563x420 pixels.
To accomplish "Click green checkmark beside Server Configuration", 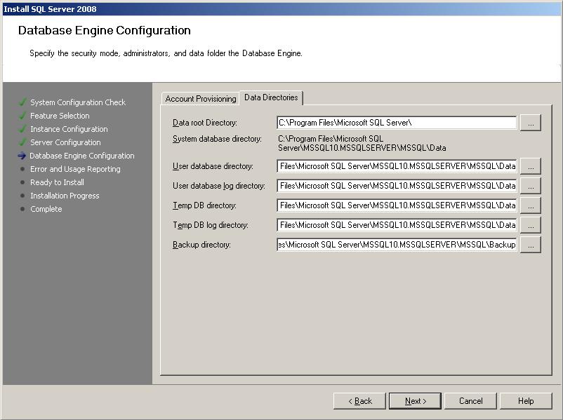I will click(x=22, y=142).
